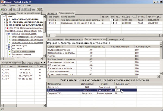Expand the I. ОТРАСЛЕВЫЕ ОБЪЕКТЫ tree node
The height and width of the screenshot is (111, 163).
point(5,20)
